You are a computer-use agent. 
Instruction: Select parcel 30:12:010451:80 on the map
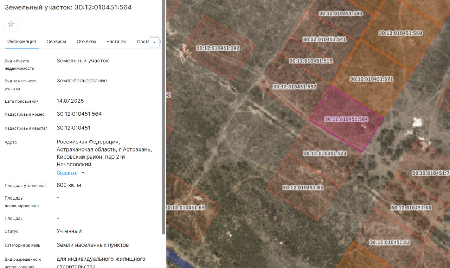click(x=411, y=208)
